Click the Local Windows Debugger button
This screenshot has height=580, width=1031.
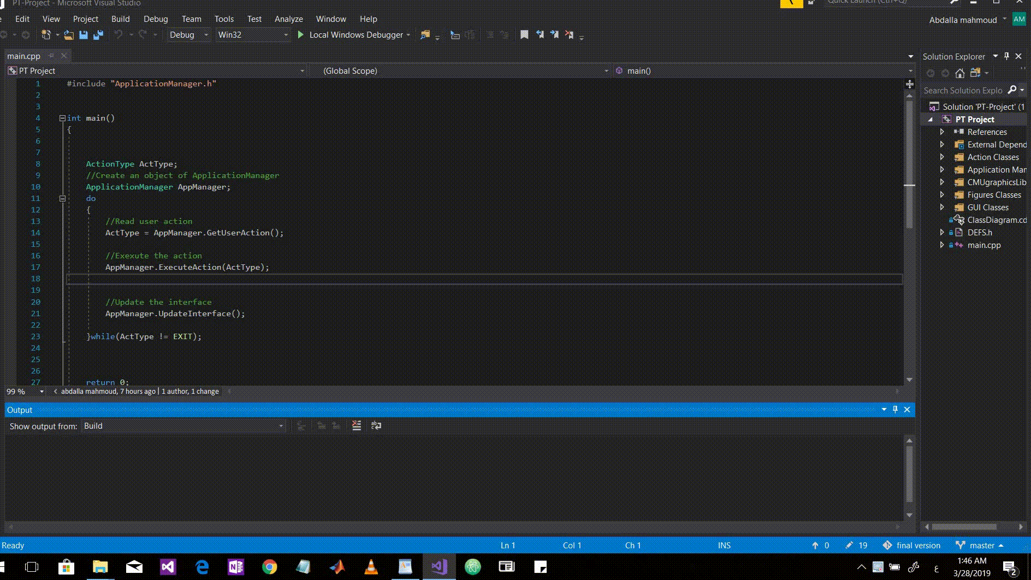pyautogui.click(x=353, y=35)
